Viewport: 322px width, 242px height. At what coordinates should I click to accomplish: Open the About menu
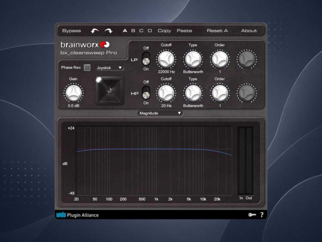249,31
